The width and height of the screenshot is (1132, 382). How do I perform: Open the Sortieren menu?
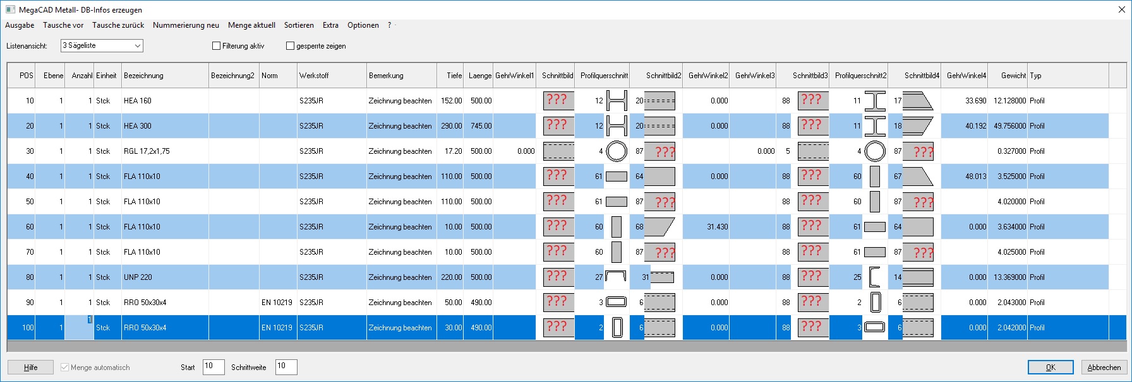[299, 25]
